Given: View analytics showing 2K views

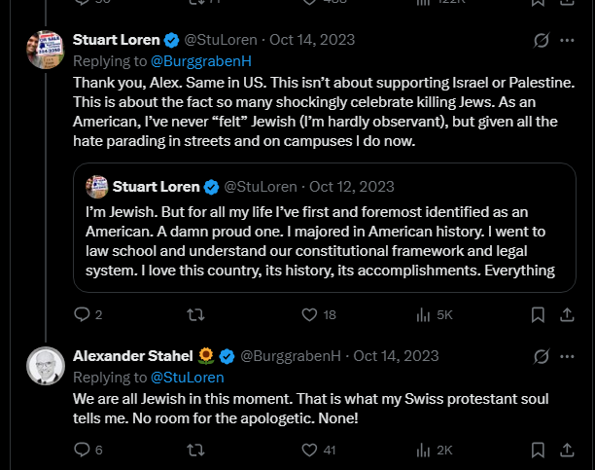Looking at the screenshot, I should [435, 450].
